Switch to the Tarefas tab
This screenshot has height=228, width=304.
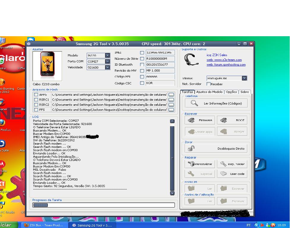tap(187, 92)
